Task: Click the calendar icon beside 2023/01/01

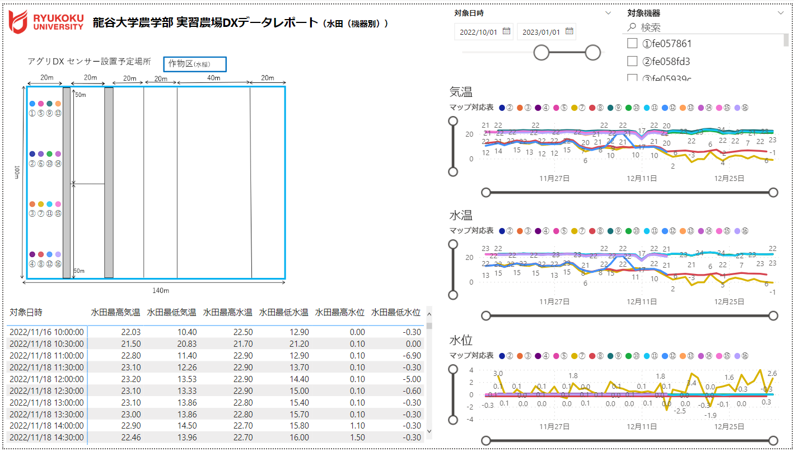Action: 570,31
